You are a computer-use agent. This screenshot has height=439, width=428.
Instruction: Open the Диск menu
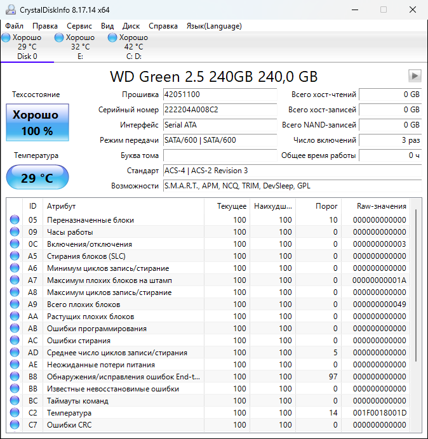pos(131,26)
